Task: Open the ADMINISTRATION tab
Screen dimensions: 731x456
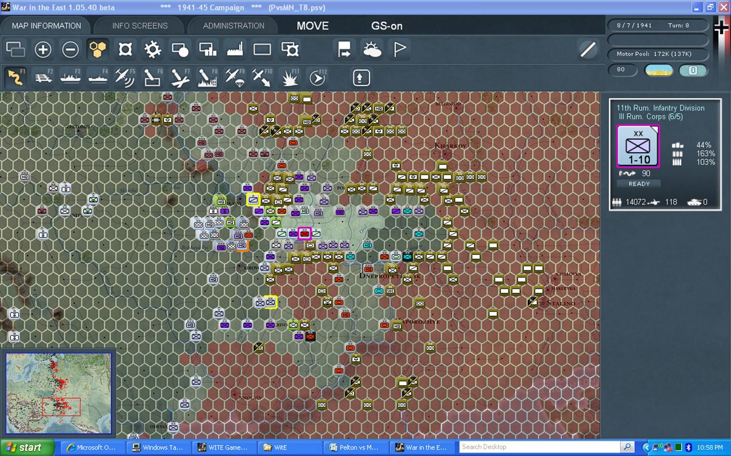Action: click(234, 26)
